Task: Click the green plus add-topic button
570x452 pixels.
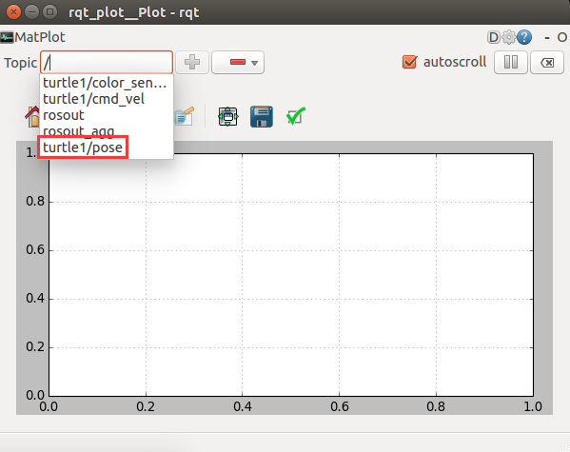Action: [x=192, y=62]
